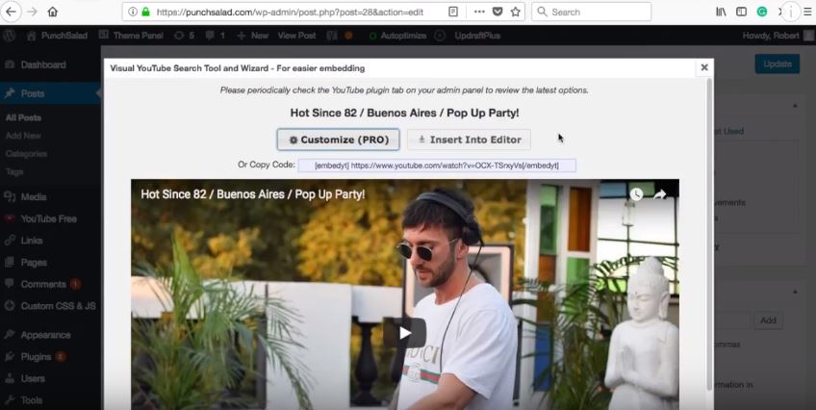Click the green padlock site security icon
The width and height of the screenshot is (816, 410).
pos(145,12)
